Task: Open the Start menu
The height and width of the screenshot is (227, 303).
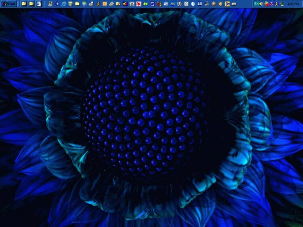Action: point(8,4)
